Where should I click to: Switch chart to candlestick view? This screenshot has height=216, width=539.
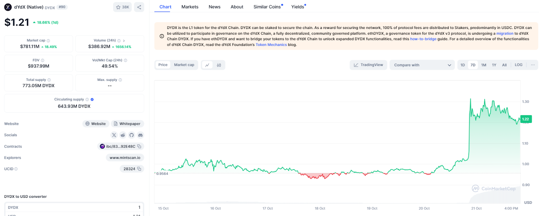click(219, 65)
